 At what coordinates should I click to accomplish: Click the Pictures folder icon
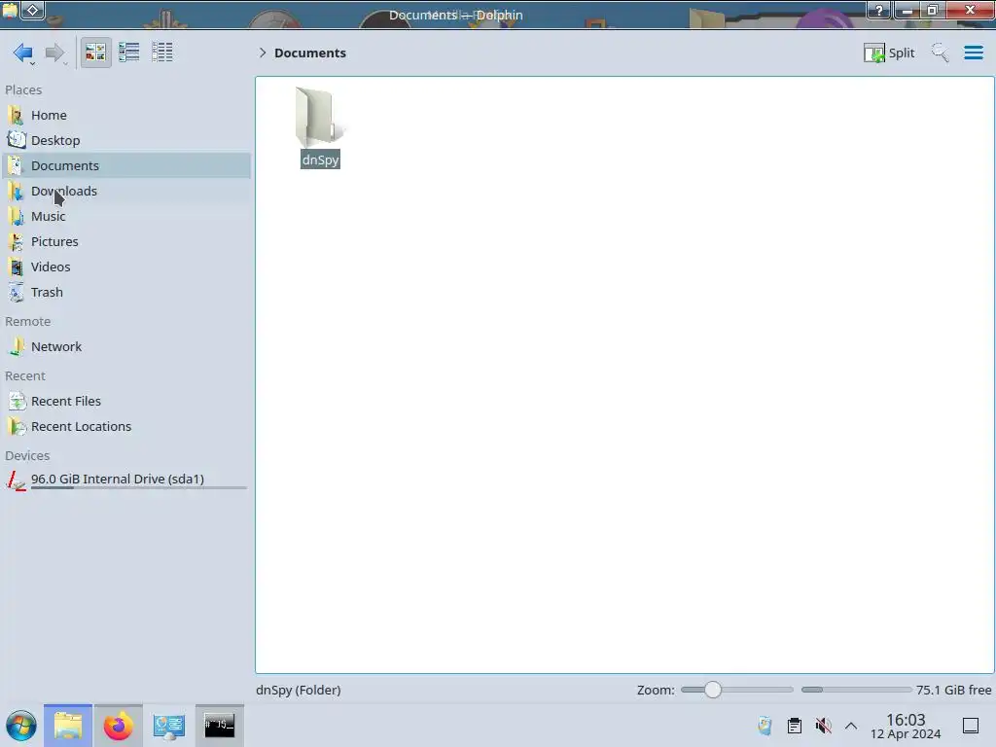[x=16, y=242]
